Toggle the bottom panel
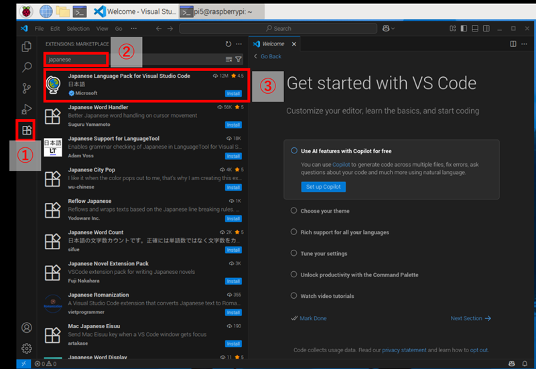Image resolution: width=536 pixels, height=369 pixels. (x=475, y=29)
